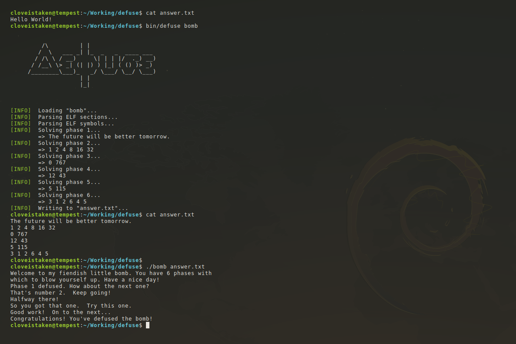Select the "=> 3 1 2 6 4 5" result

click(x=62, y=202)
